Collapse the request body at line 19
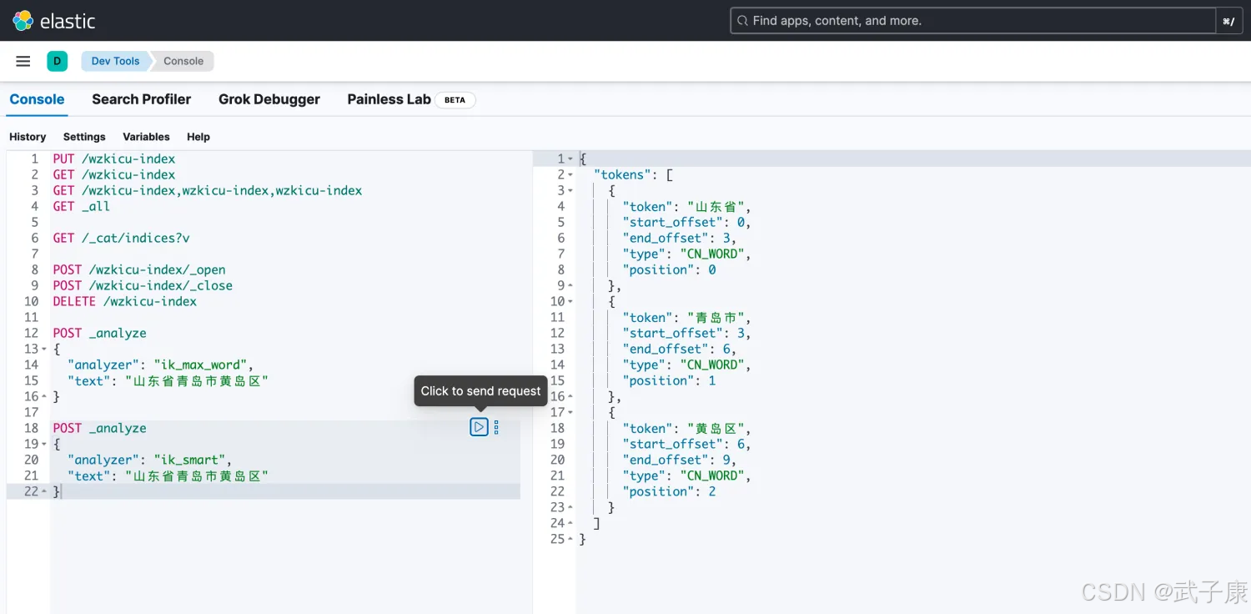This screenshot has height=614, width=1251. point(45,444)
